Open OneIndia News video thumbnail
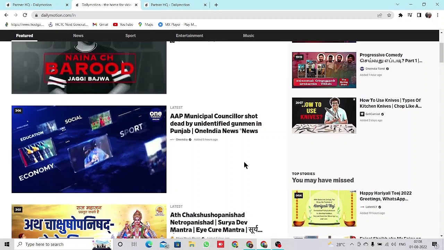This screenshot has width=444, height=250. click(89, 149)
